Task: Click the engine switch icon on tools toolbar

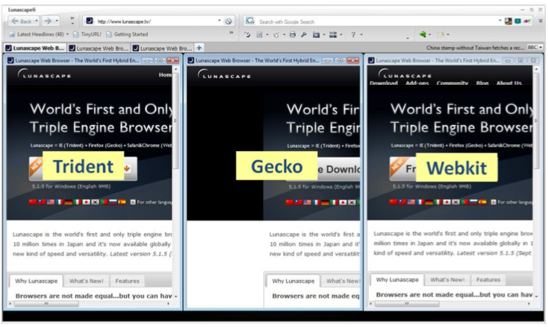Action: point(247,34)
